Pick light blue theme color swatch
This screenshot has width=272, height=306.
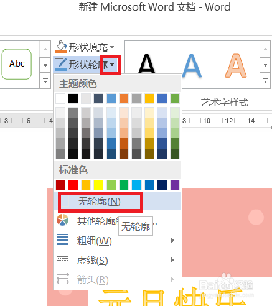click(111, 98)
